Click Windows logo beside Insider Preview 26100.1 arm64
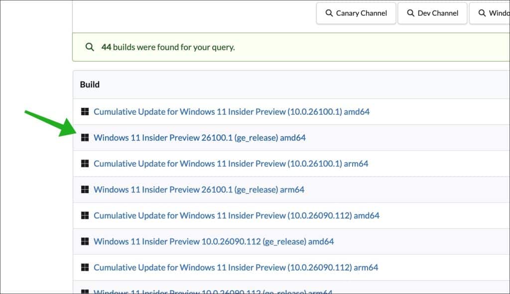 click(85, 190)
